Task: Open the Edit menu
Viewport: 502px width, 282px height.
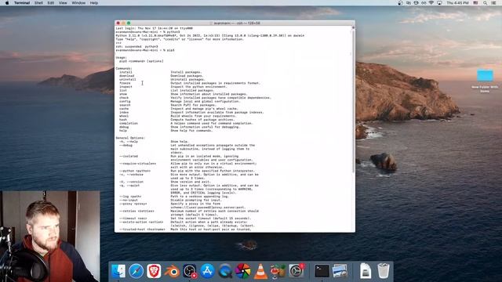Action: point(50,3)
